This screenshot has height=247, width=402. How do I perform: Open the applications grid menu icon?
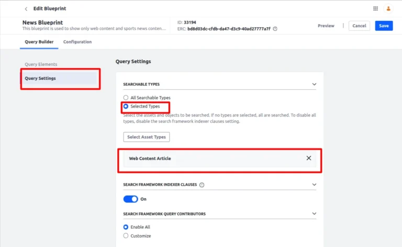(375, 8)
